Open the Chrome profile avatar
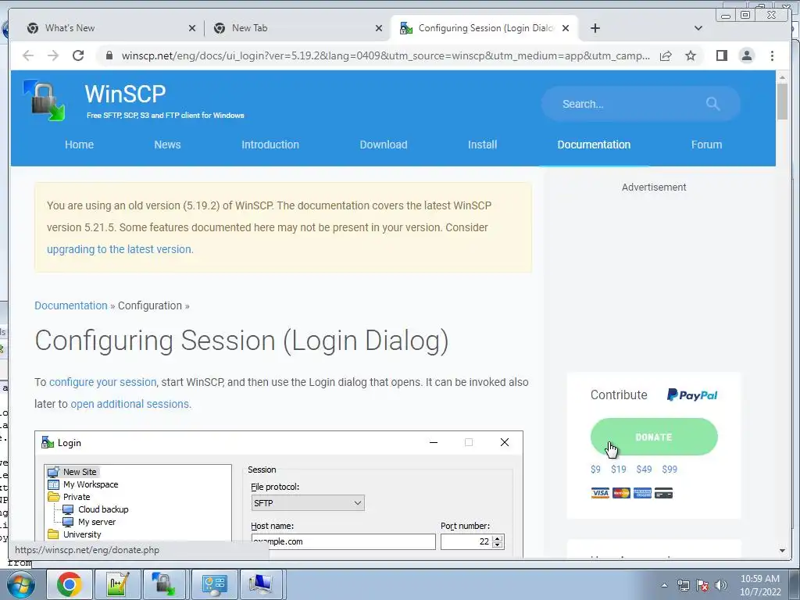 [x=746, y=55]
